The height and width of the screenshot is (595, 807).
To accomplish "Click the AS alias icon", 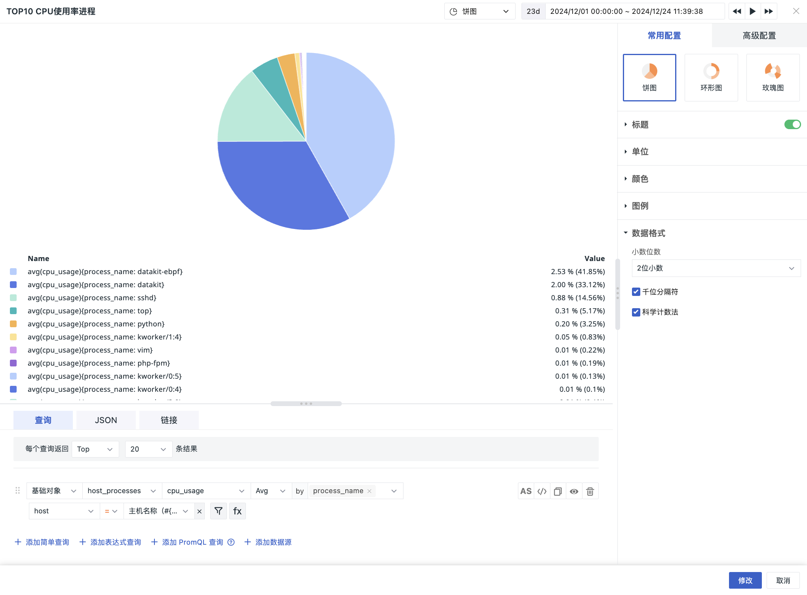I will click(526, 491).
